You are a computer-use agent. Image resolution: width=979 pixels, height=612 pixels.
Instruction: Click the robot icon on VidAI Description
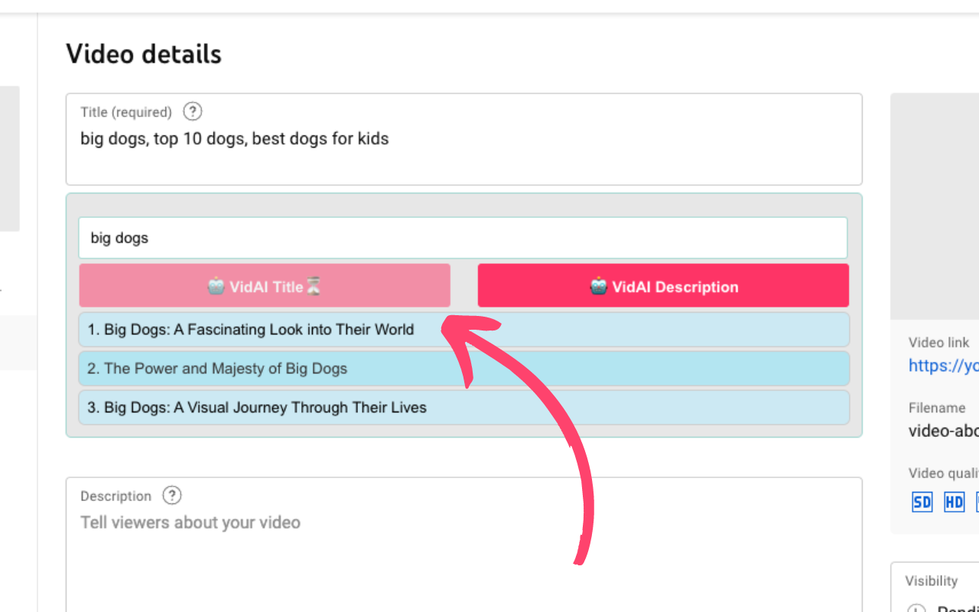pos(598,286)
